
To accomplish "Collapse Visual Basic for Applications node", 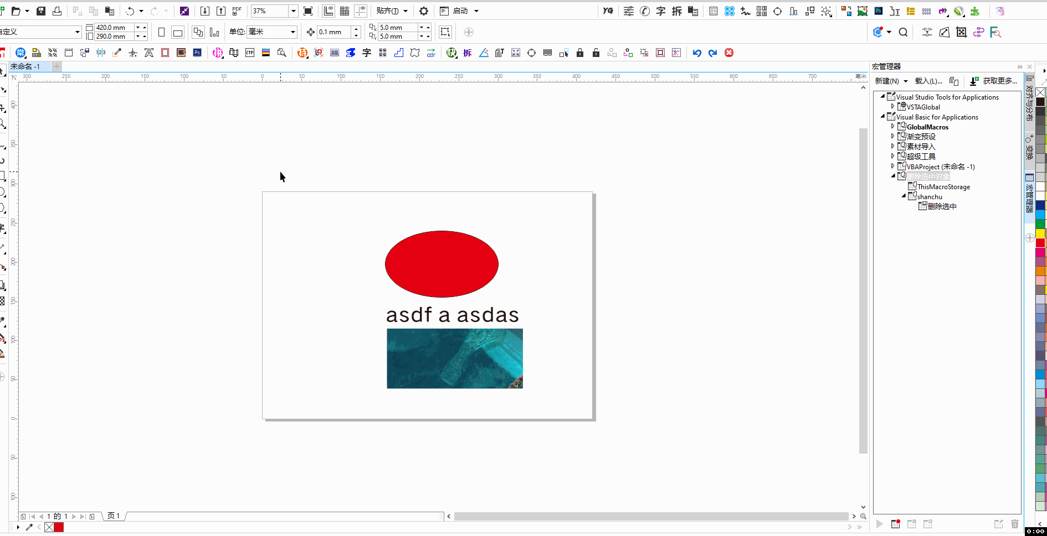I will click(882, 117).
